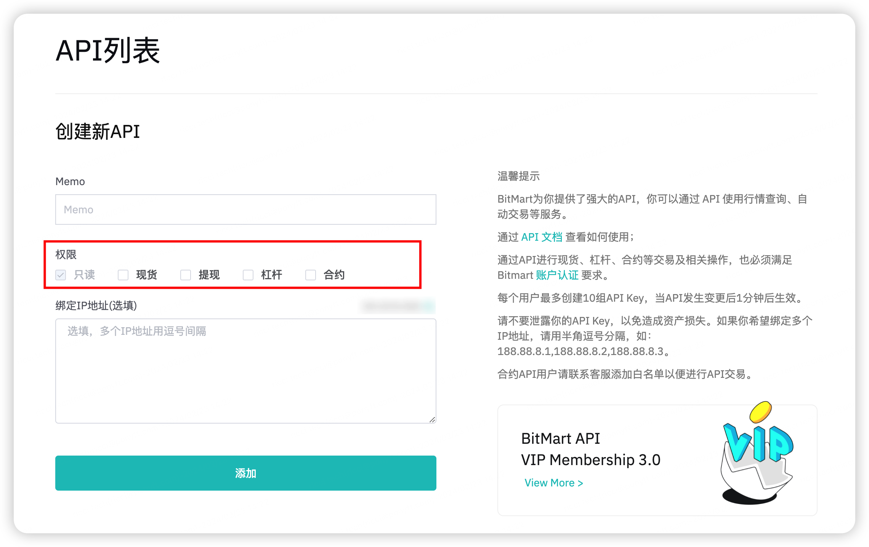Image resolution: width=869 pixels, height=547 pixels.
Task: Click the 绑定IP地址(选填) field label
Action: tap(96, 305)
